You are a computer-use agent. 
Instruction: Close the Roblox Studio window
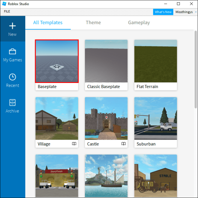point(191,4)
